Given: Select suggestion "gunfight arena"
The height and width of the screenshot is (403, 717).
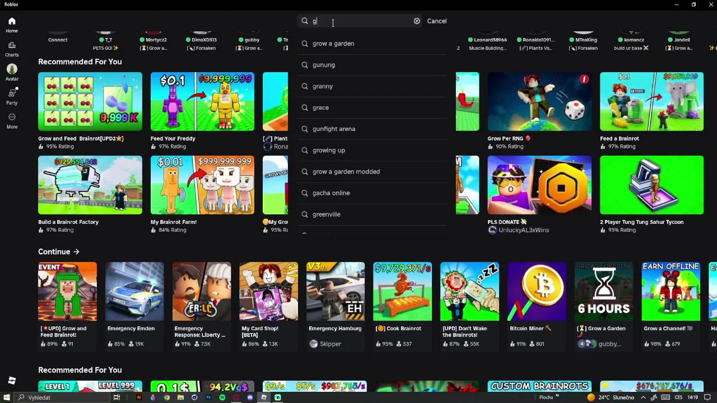Looking at the screenshot, I should 373,129.
